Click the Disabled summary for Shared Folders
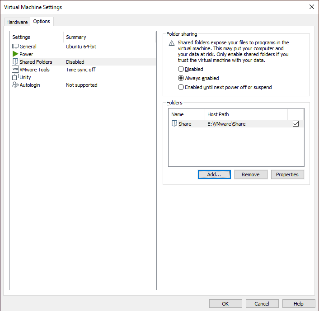 point(75,62)
